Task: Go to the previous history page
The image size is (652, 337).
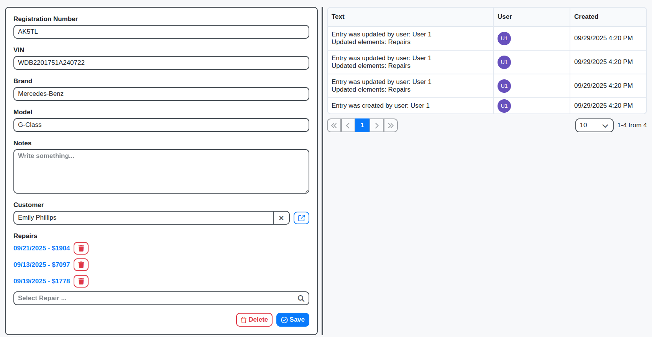Action: (348, 125)
